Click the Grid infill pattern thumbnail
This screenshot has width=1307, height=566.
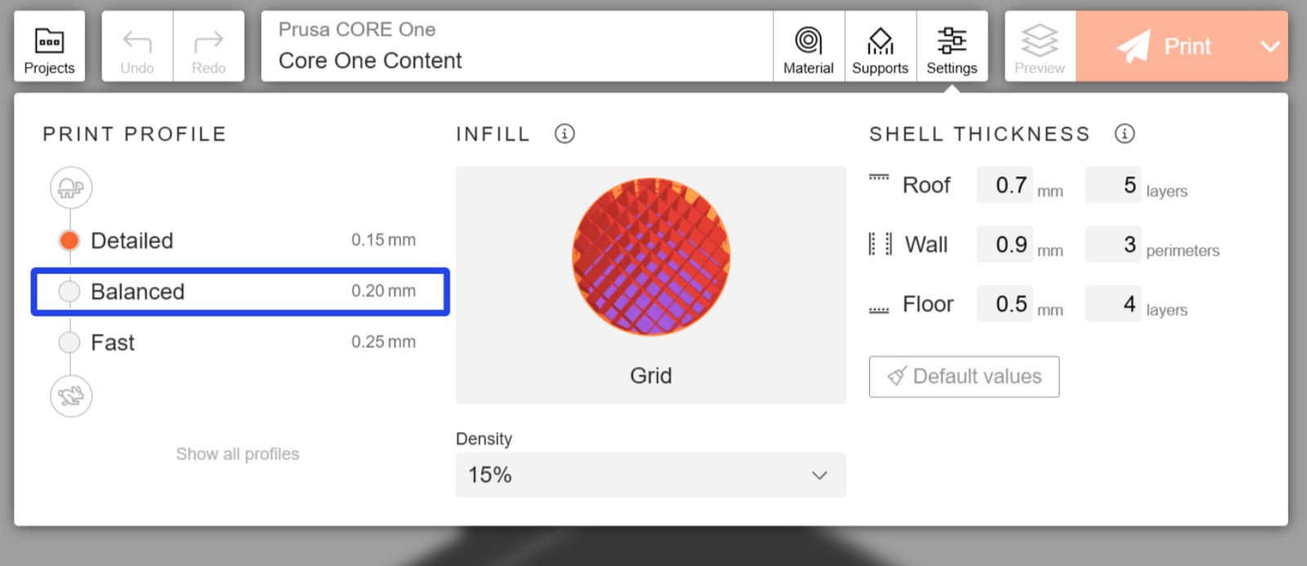pos(651,257)
